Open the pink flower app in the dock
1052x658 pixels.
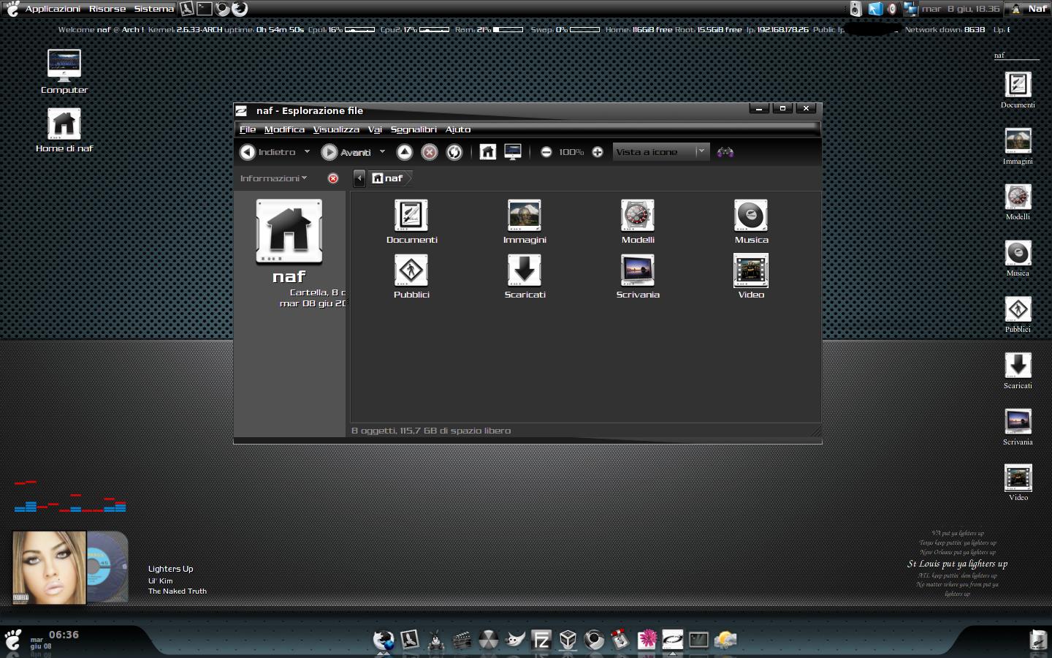[647, 640]
